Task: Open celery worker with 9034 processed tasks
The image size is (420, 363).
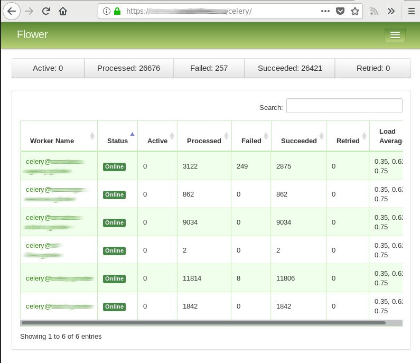Action: (x=54, y=222)
